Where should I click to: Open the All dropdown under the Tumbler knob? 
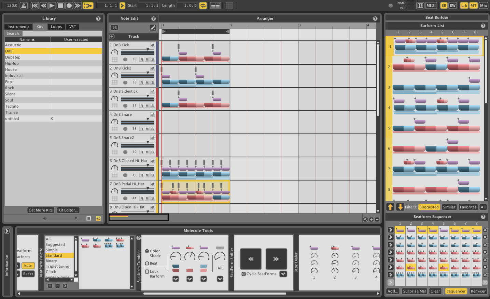(x=220, y=279)
